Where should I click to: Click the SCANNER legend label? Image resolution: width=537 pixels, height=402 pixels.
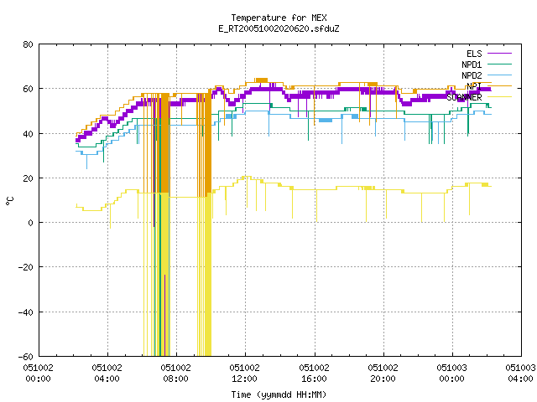tap(464, 97)
